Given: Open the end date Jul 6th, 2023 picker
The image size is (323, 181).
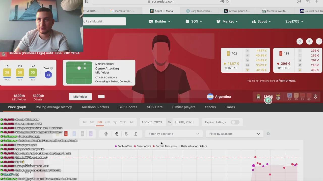Looking at the screenshot, I should click(x=186, y=122).
